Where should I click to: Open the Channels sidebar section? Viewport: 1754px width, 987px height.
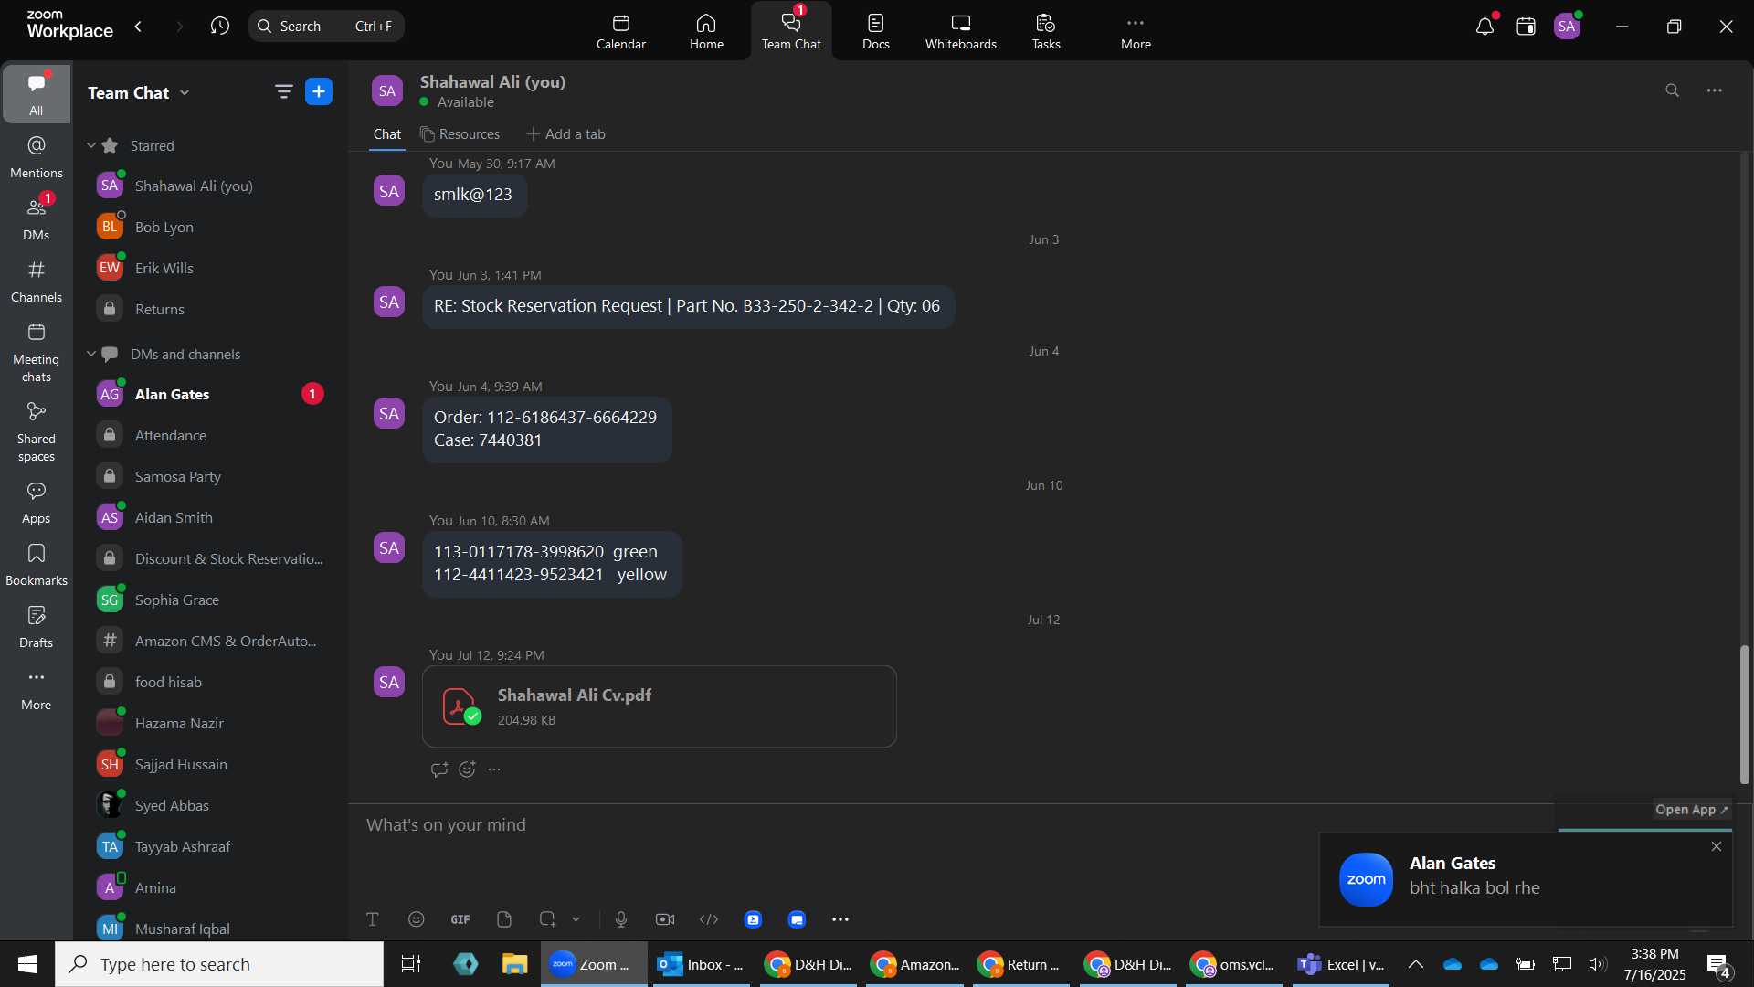(x=37, y=281)
